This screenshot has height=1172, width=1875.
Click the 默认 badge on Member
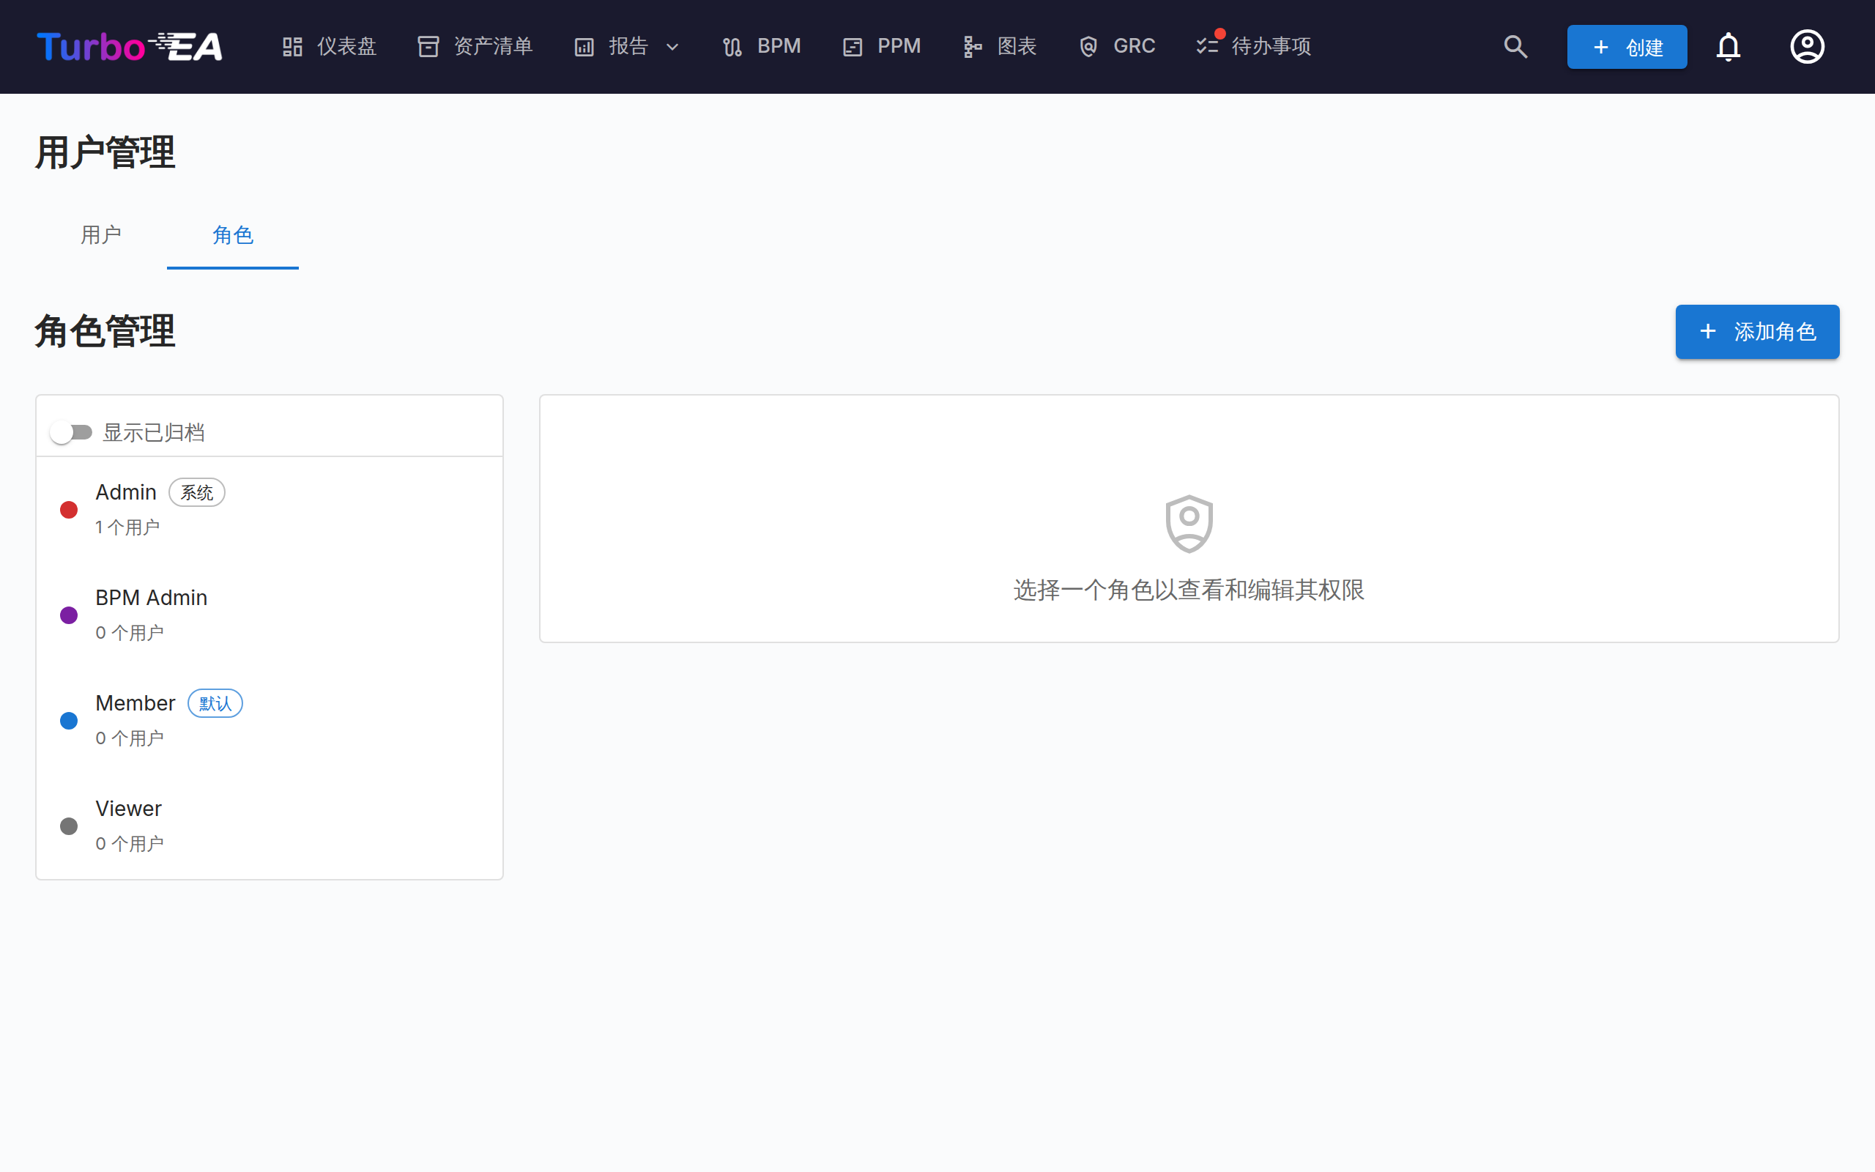coord(215,703)
